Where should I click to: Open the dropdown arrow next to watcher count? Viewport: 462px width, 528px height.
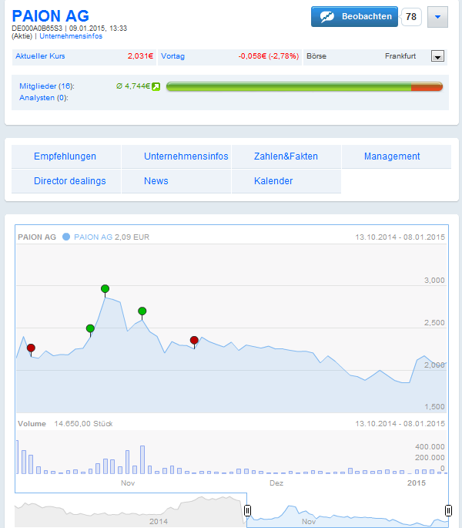[437, 16]
